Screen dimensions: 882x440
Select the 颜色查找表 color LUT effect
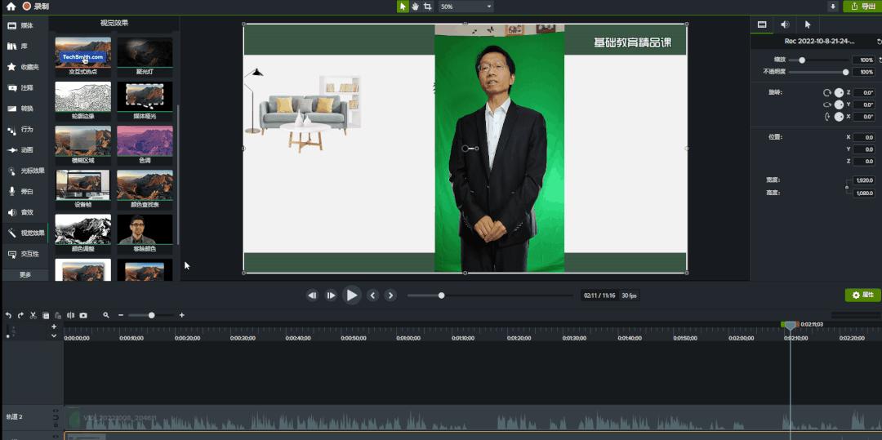(x=145, y=189)
